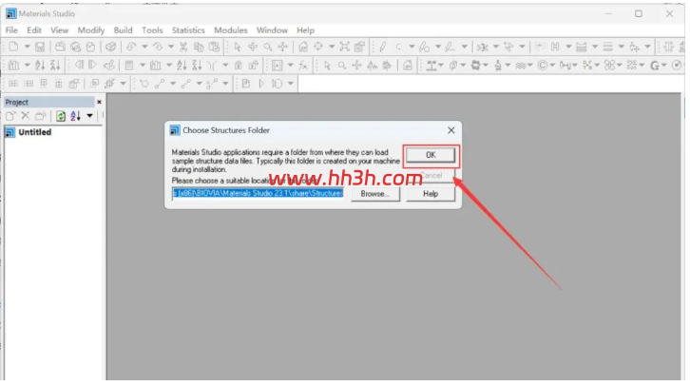The width and height of the screenshot is (690, 386).
Task: Expand the dropdown arrow next to Undo icon
Action: [144, 47]
